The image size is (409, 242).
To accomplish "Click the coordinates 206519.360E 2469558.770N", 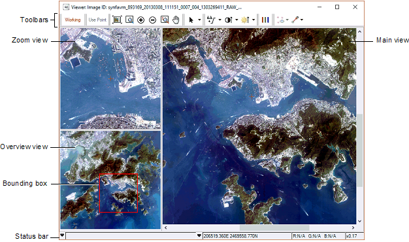I will 231,236.
